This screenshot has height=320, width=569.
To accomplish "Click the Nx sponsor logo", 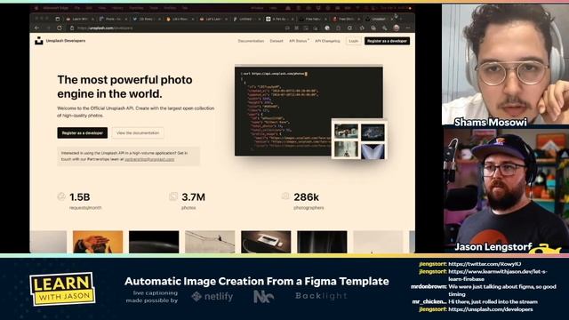I will [x=263, y=296].
